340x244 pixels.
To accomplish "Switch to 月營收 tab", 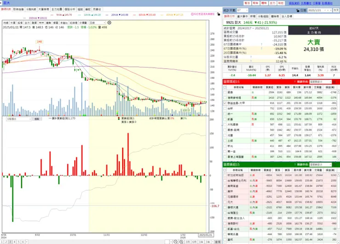I will pyautogui.click(x=96, y=9).
